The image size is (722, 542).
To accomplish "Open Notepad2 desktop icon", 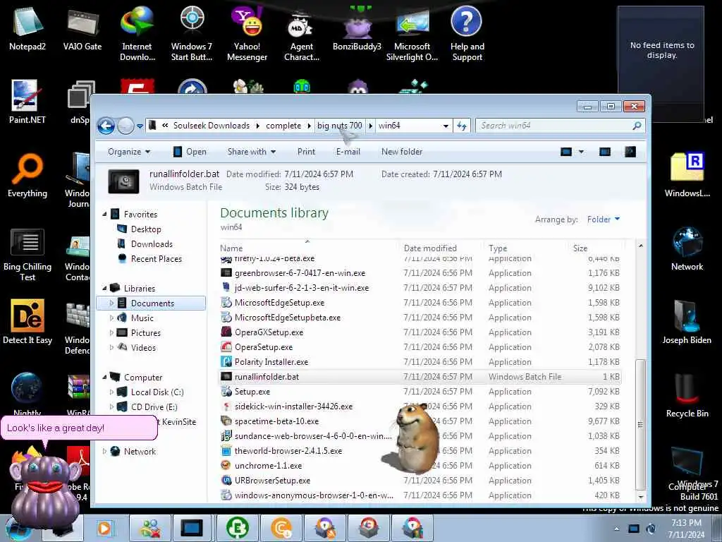I will 27,28.
